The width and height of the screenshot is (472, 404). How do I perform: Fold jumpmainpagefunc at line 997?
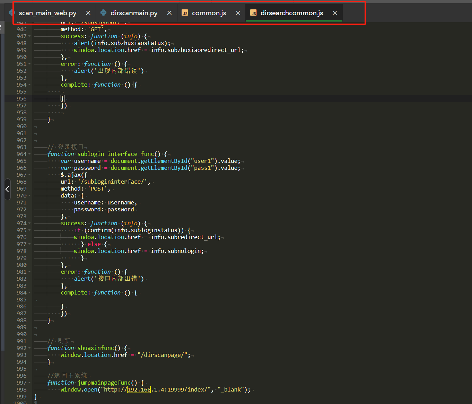coord(29,383)
